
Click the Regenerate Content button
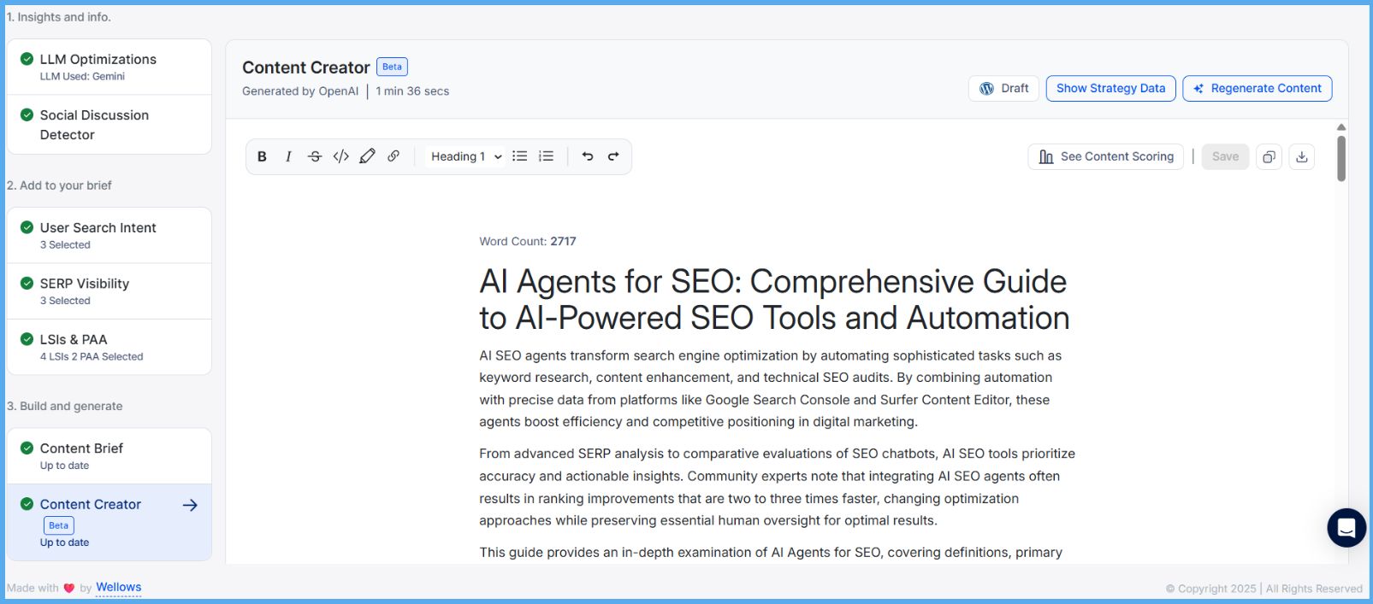(1257, 89)
